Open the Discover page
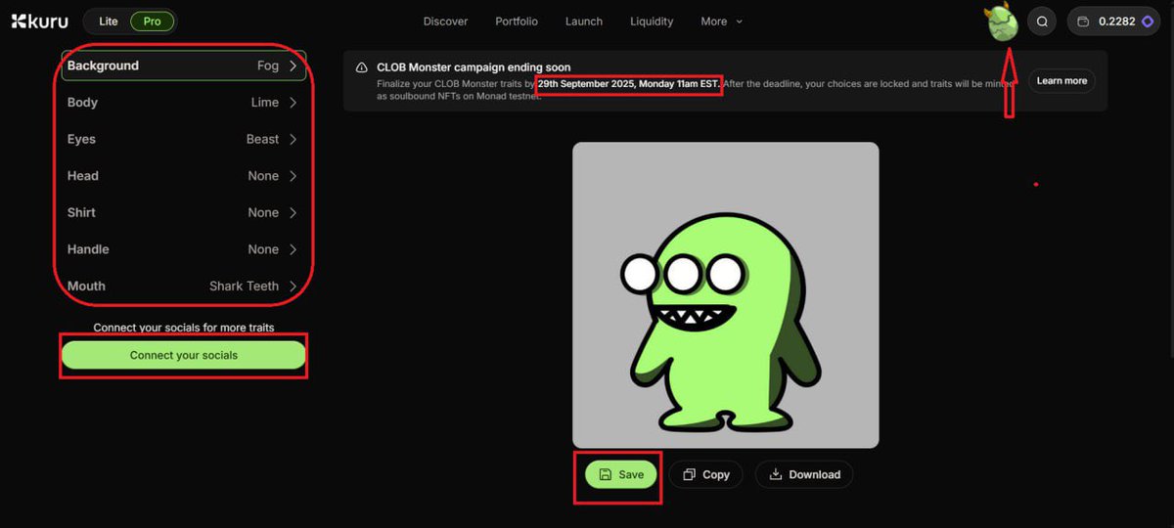This screenshot has width=1174, height=528. pyautogui.click(x=445, y=22)
